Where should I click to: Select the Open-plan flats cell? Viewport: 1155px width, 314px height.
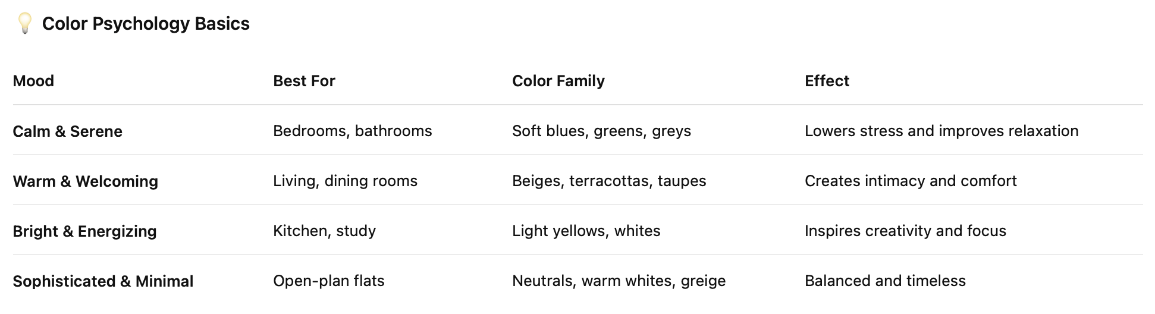[x=329, y=281]
